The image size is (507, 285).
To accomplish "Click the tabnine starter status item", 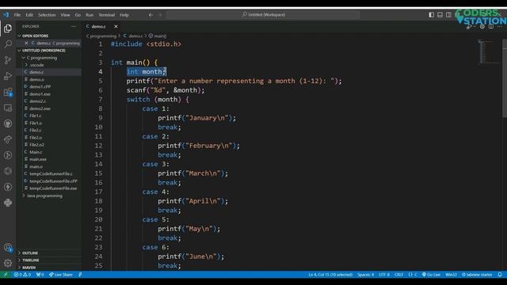I will [x=477, y=275].
